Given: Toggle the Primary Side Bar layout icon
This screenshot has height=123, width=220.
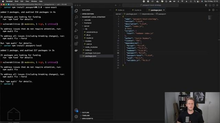Looking at the screenshot, I should click(x=206, y=5).
